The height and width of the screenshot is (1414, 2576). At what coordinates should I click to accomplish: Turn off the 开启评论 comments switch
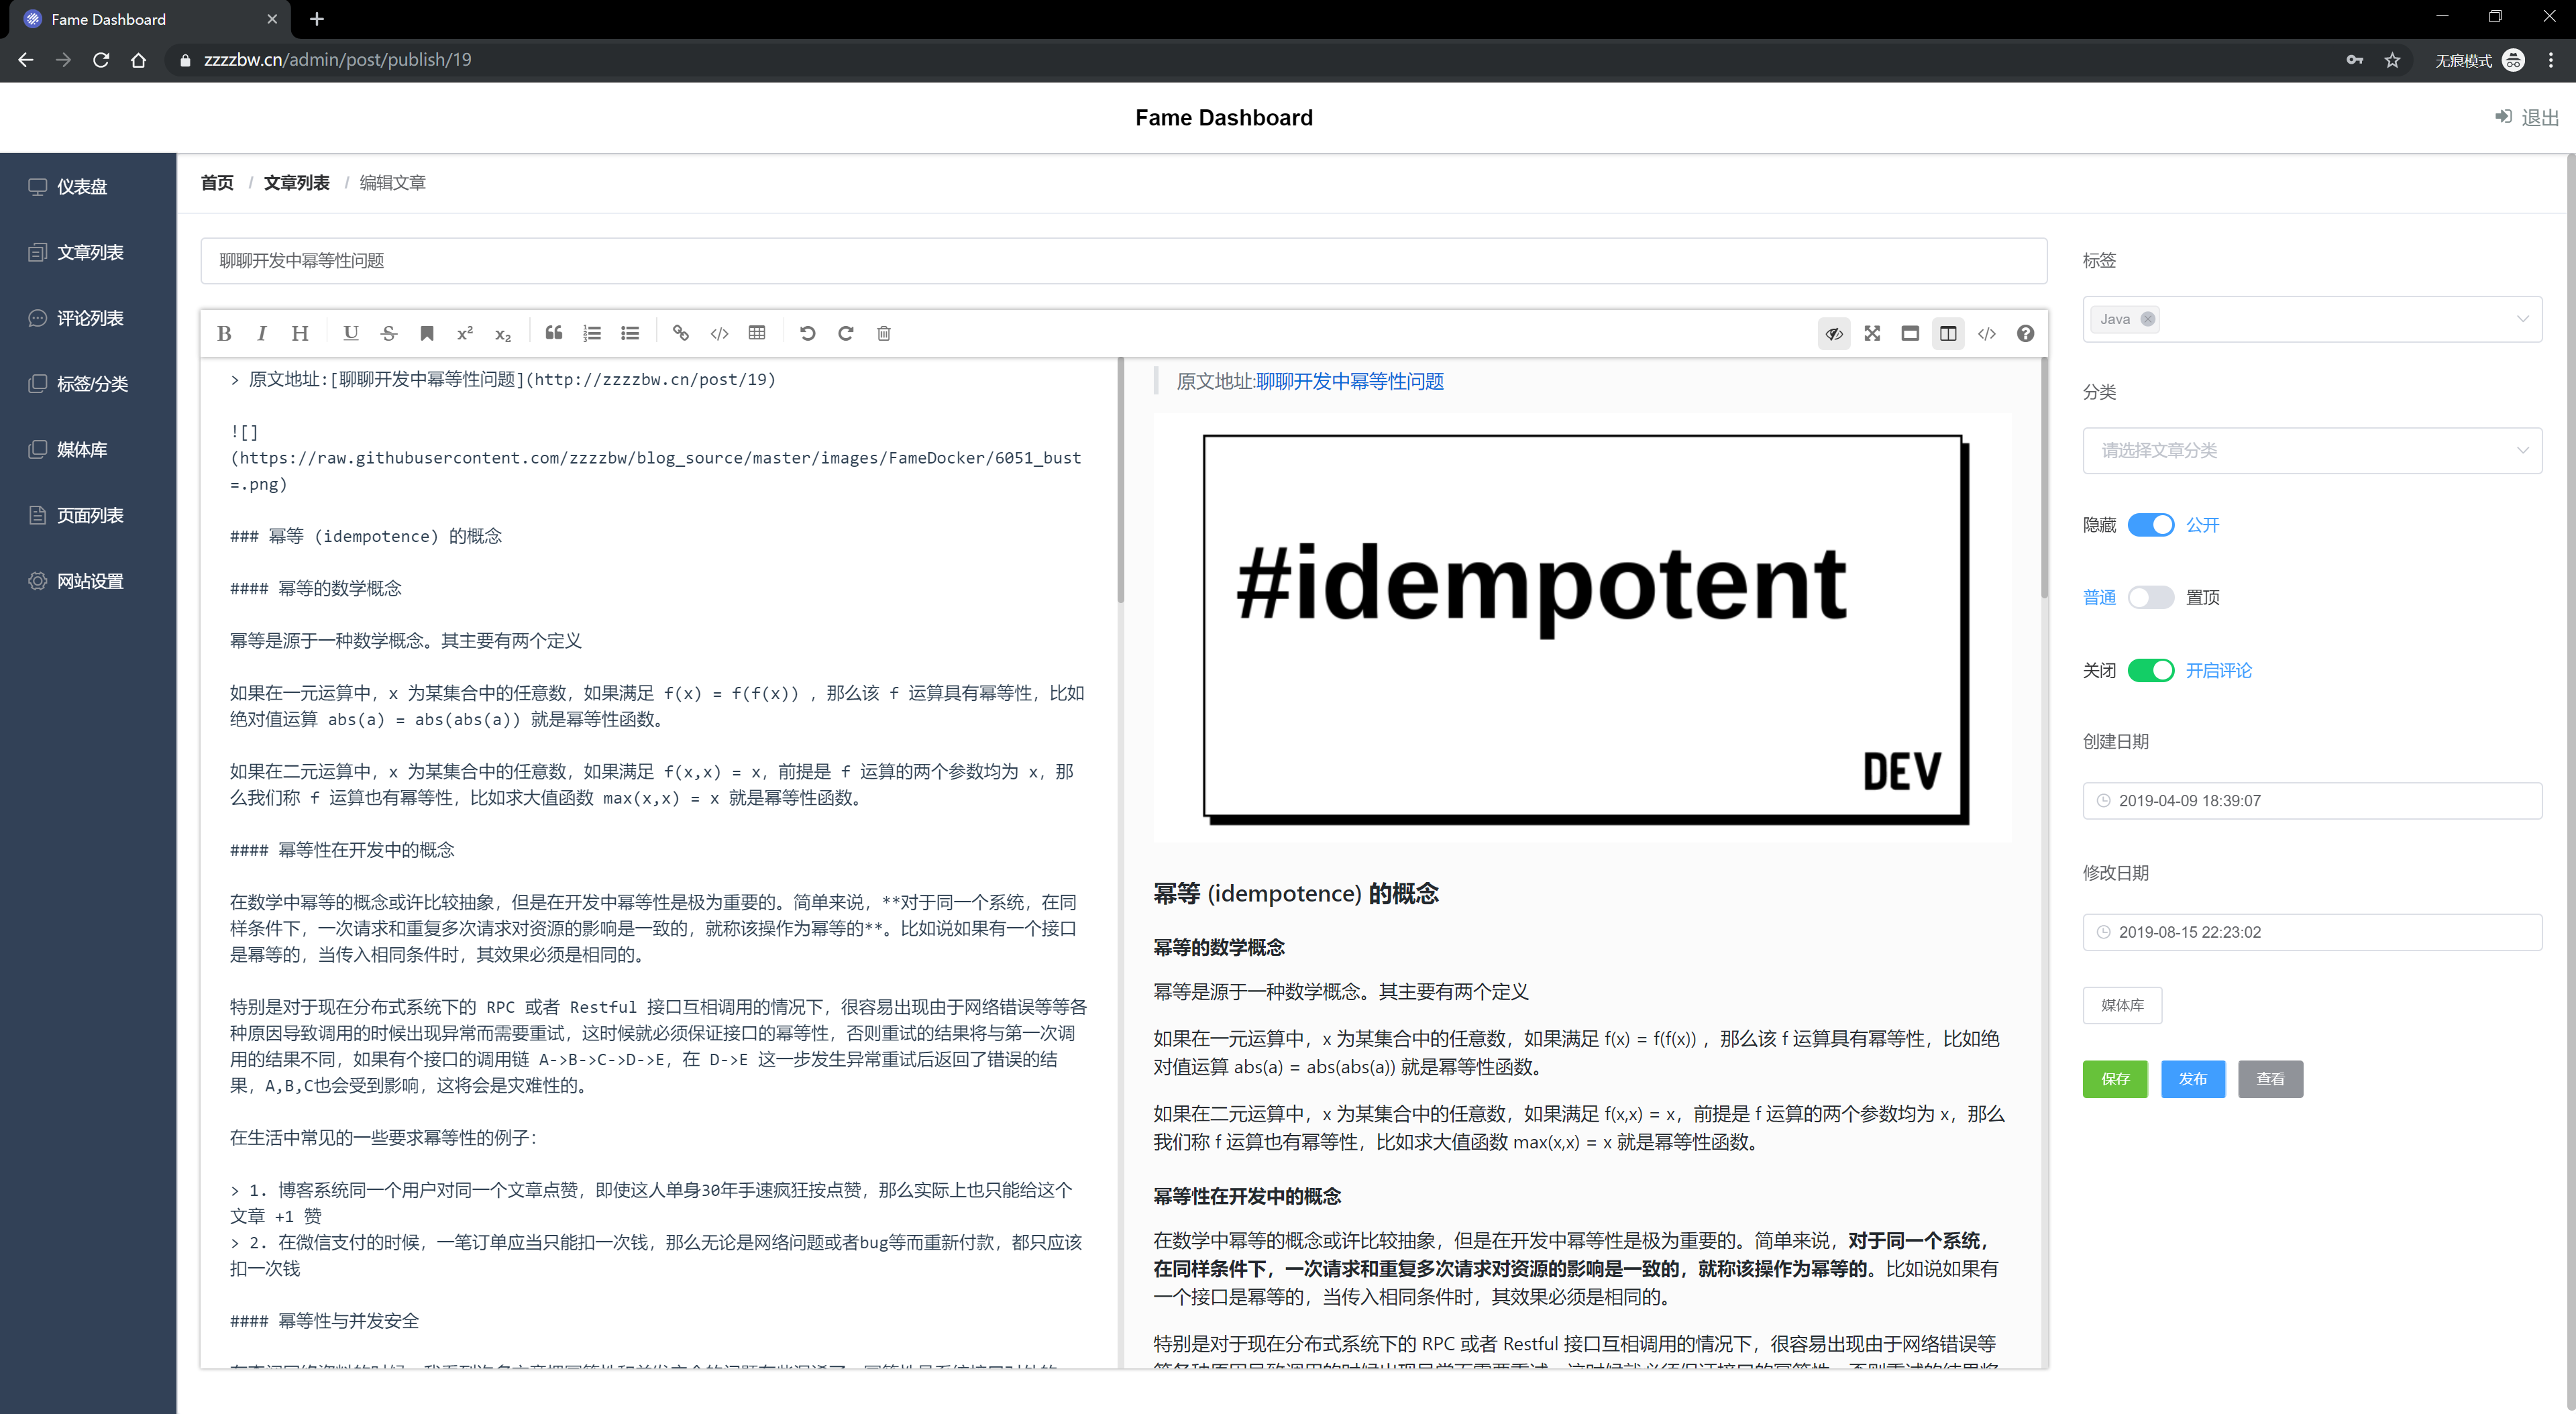coord(2150,670)
